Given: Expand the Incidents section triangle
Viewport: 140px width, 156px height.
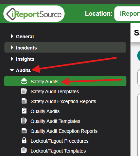Looking at the screenshot, I should 12,48.
